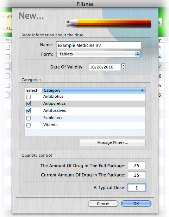
Task: Uncheck the Antipyretics category checkbox
Action: tap(29, 104)
